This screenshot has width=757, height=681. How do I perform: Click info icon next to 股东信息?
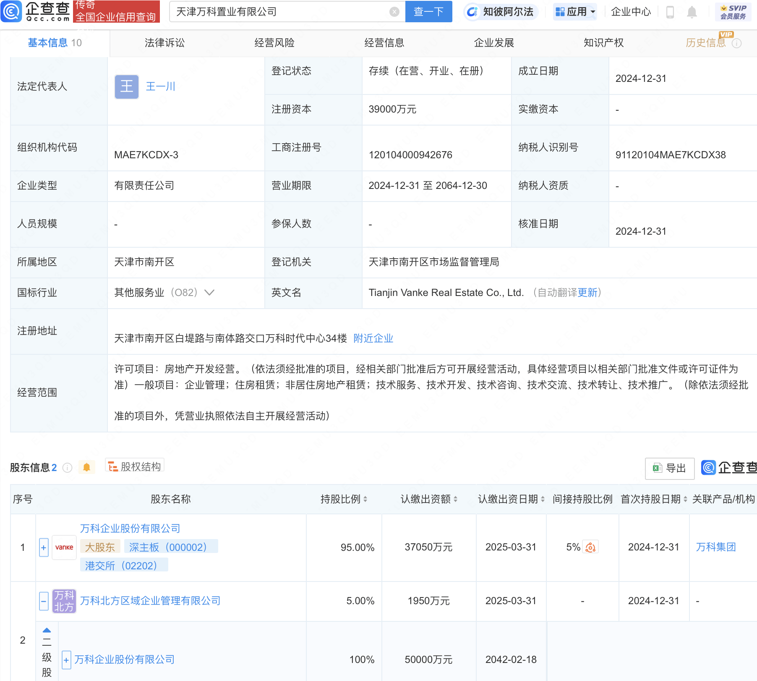click(68, 467)
